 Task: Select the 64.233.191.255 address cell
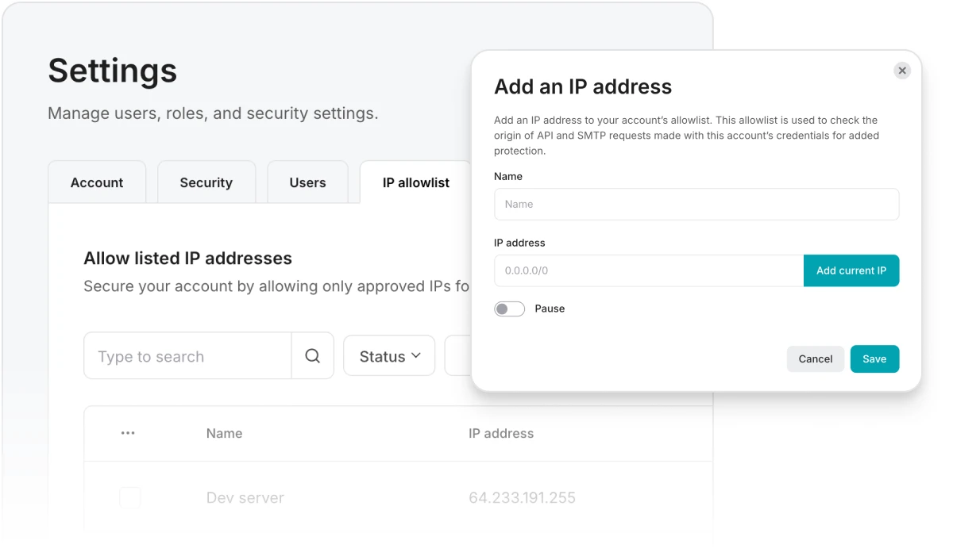pos(522,498)
